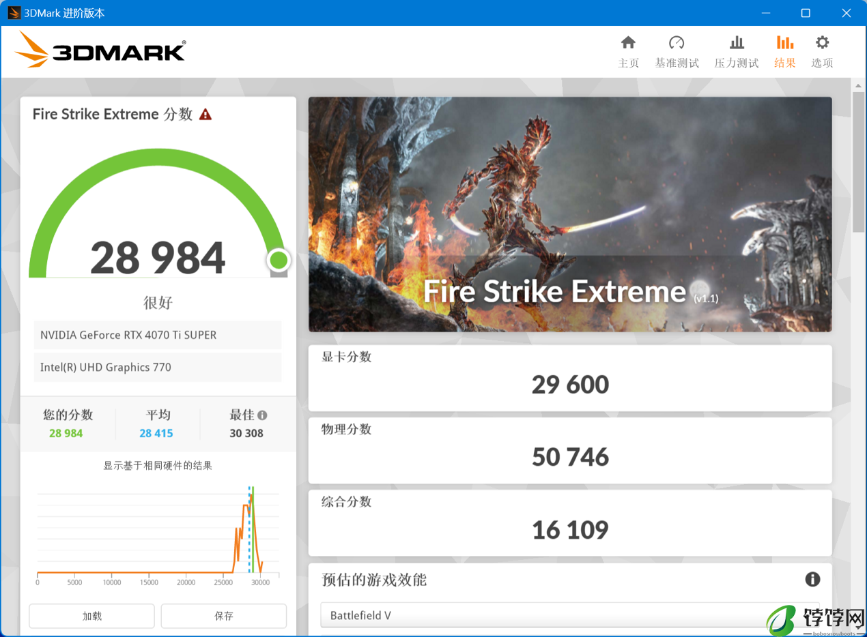Click the info icon next to 最佳

tap(262, 415)
